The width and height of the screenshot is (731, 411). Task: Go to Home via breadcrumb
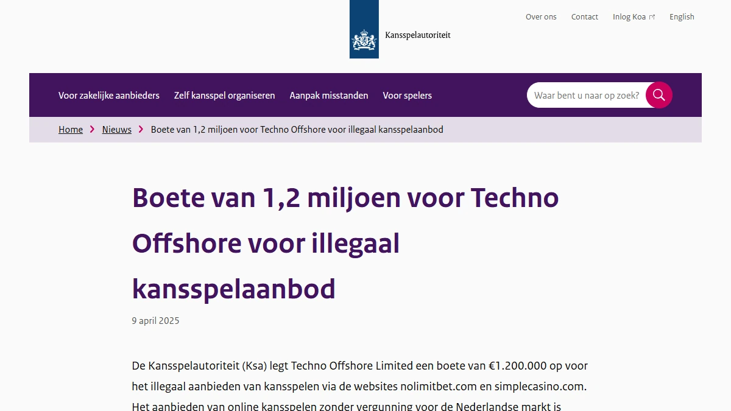pos(71,129)
